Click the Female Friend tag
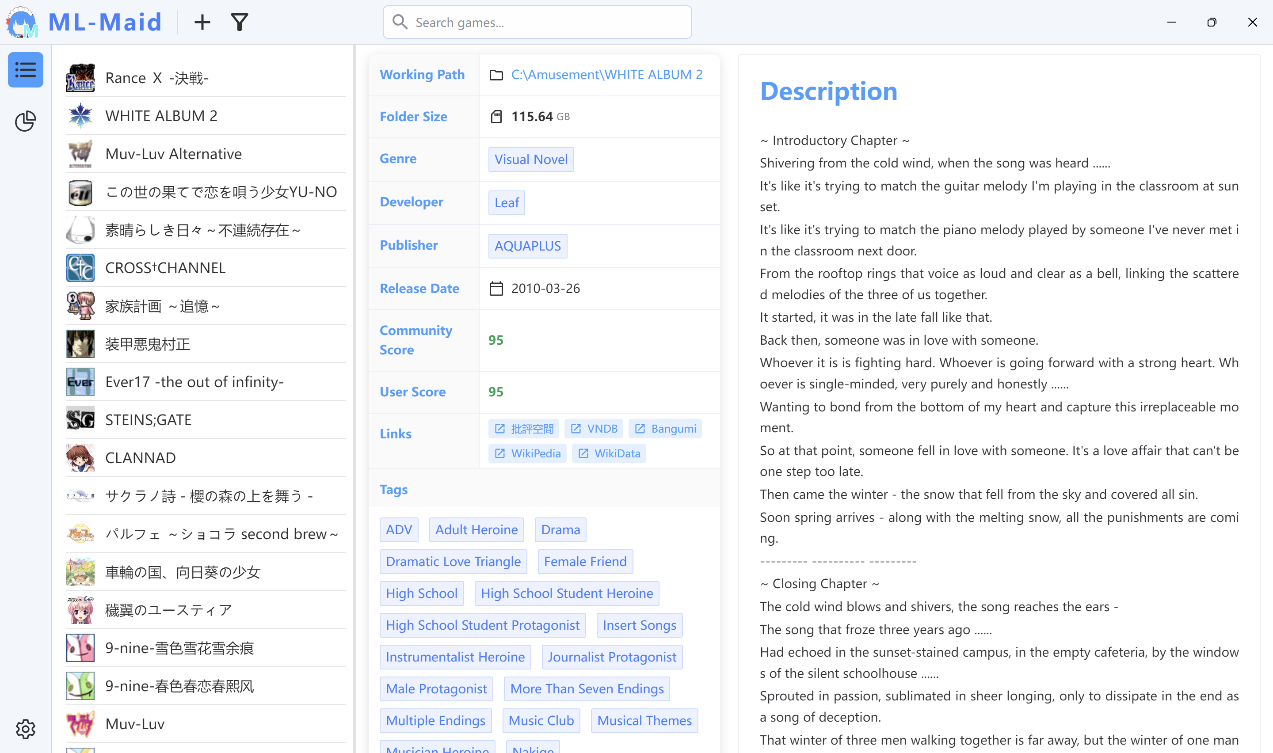 point(585,562)
